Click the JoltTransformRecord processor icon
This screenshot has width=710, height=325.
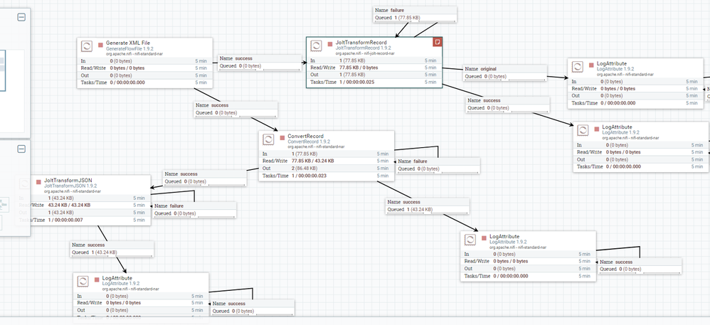(316, 46)
